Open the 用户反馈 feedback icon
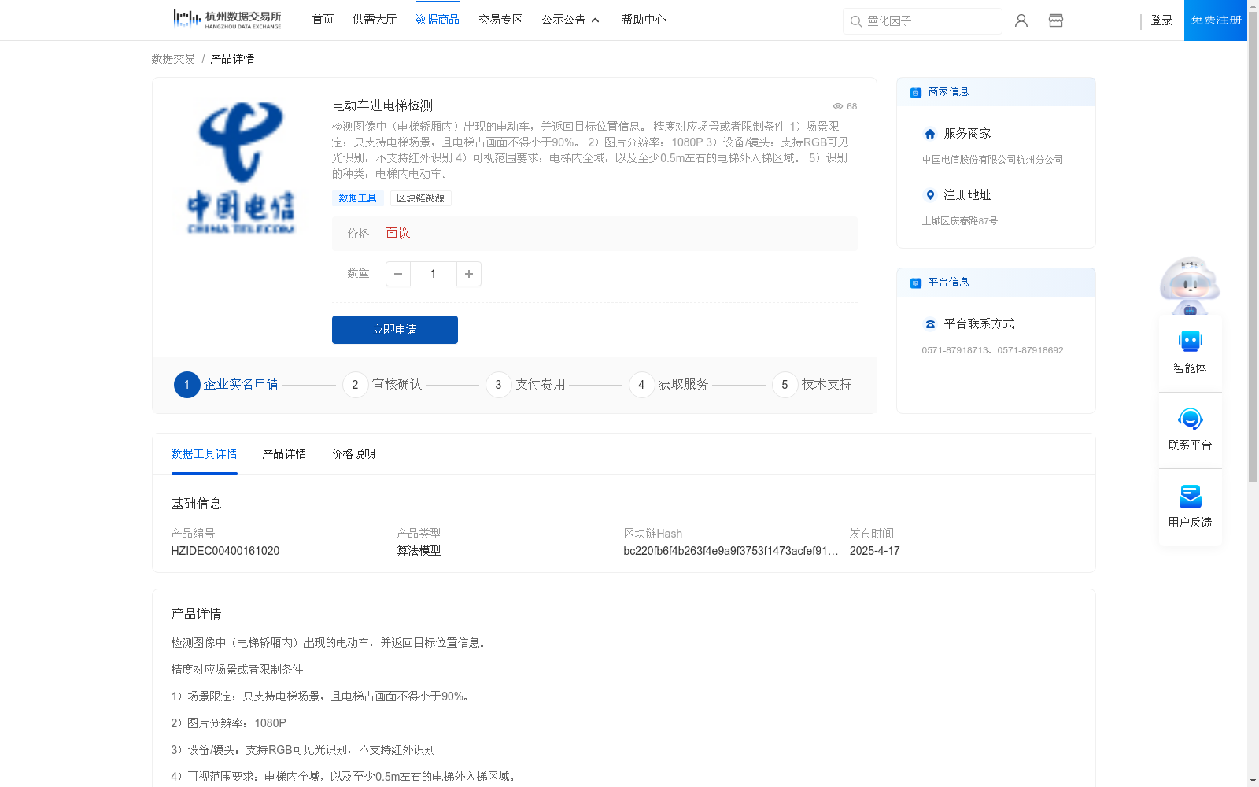1259x787 pixels. pyautogui.click(x=1190, y=496)
